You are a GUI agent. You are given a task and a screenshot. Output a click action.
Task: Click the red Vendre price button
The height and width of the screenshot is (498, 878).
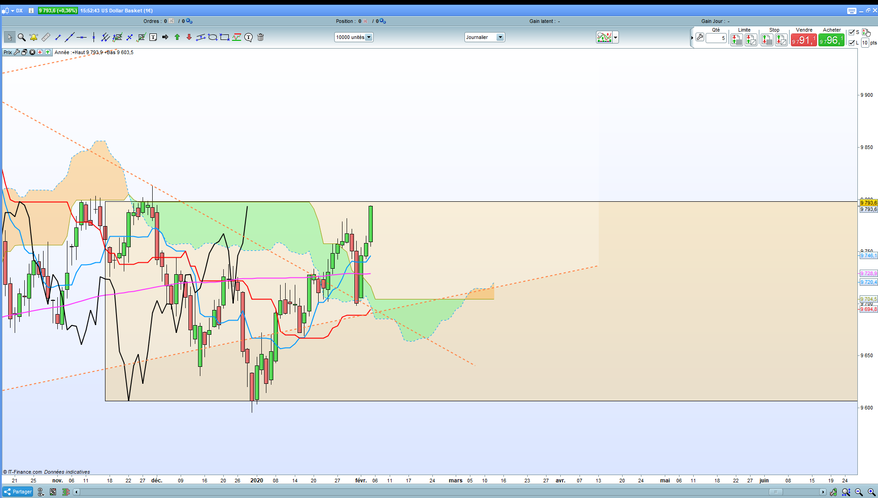804,40
